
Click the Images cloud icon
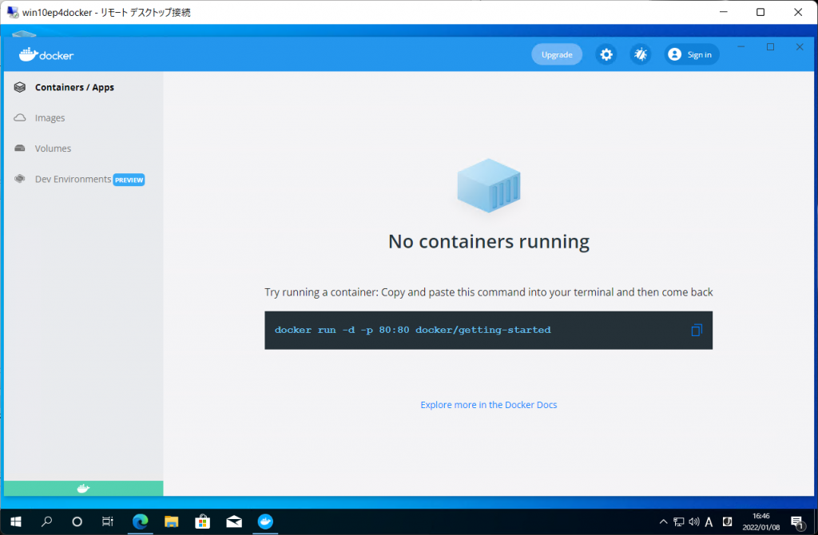(20, 117)
